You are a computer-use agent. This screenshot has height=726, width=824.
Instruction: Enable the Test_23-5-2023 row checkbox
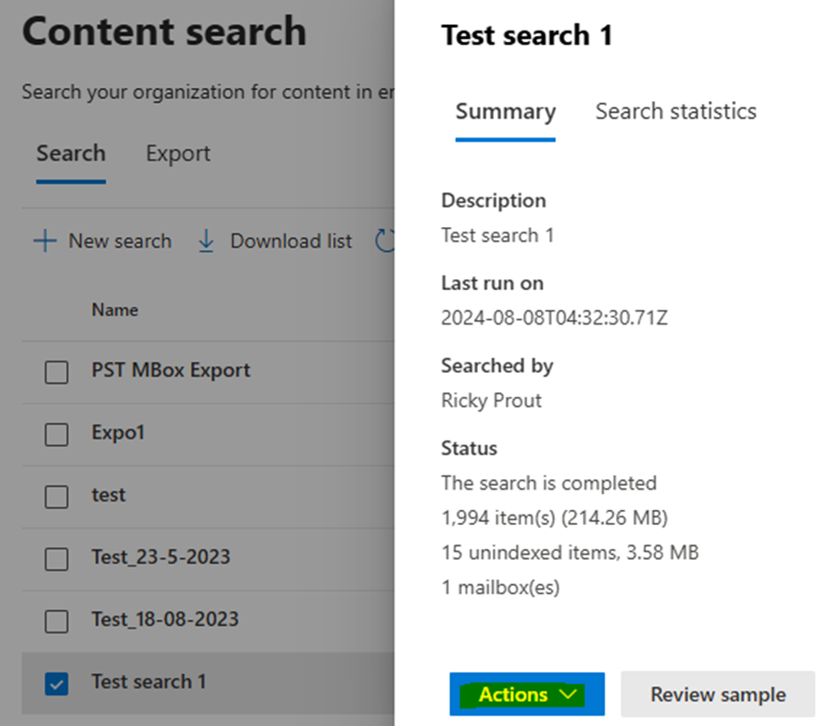click(57, 558)
